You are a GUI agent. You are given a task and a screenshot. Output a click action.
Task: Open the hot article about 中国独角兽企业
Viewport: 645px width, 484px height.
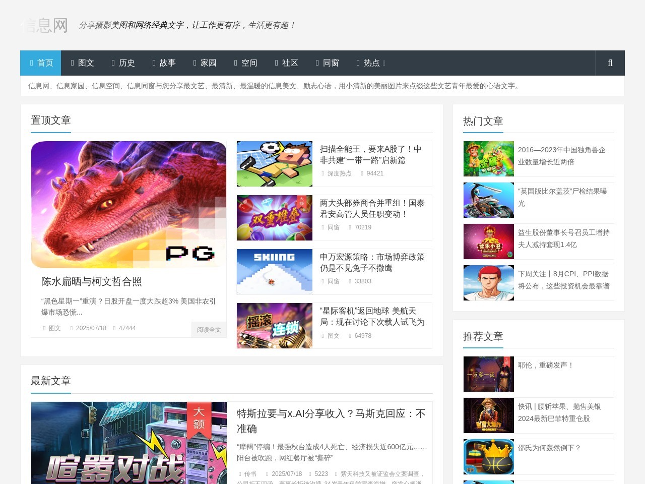click(x=562, y=156)
